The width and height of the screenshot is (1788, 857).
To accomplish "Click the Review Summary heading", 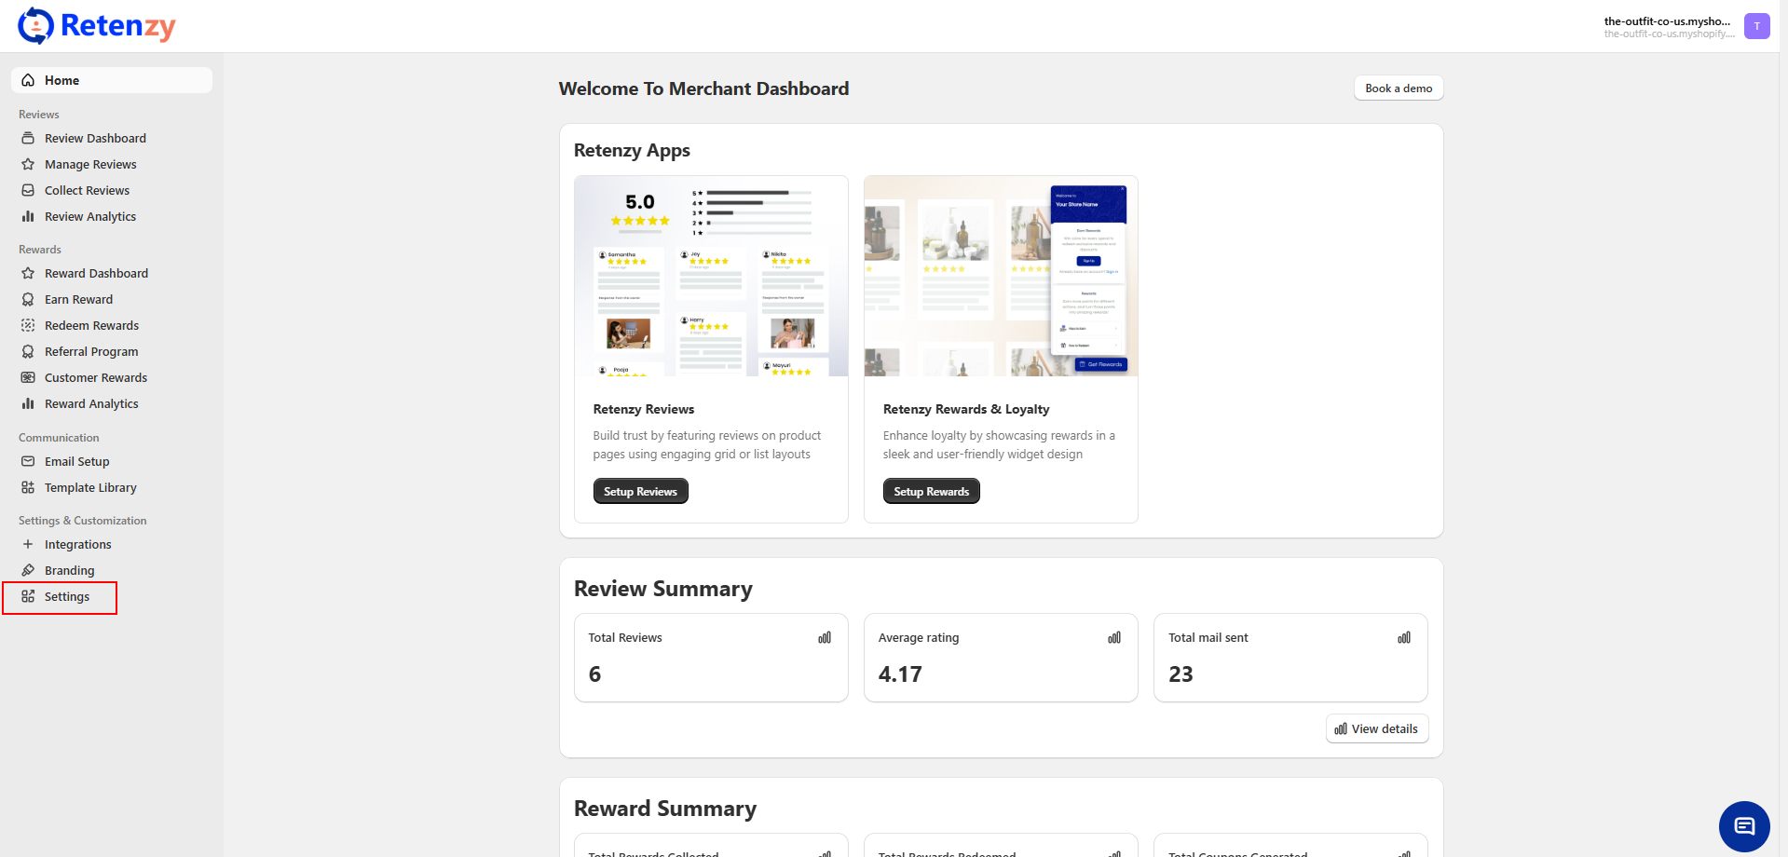I will coord(663,589).
